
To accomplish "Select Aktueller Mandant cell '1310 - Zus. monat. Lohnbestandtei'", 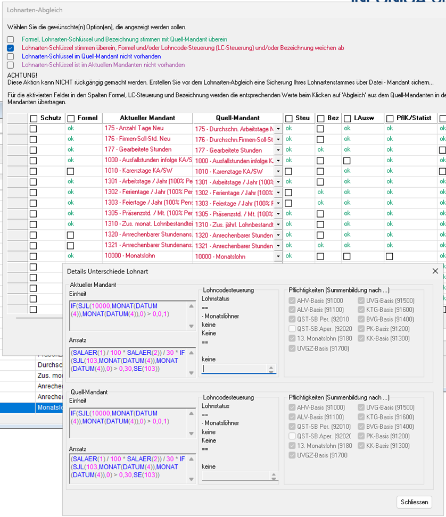I will pos(147,224).
